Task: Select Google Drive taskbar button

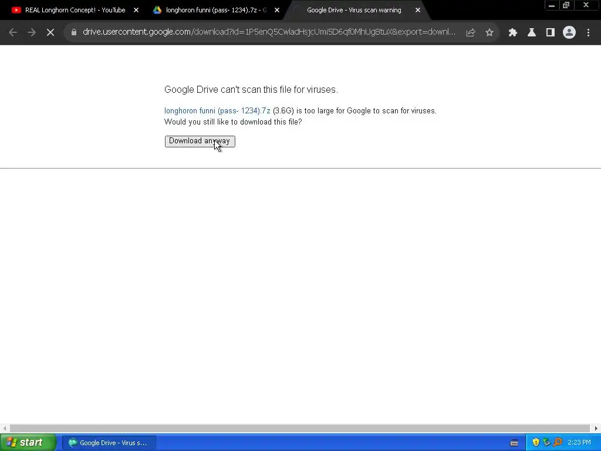Action: click(109, 443)
